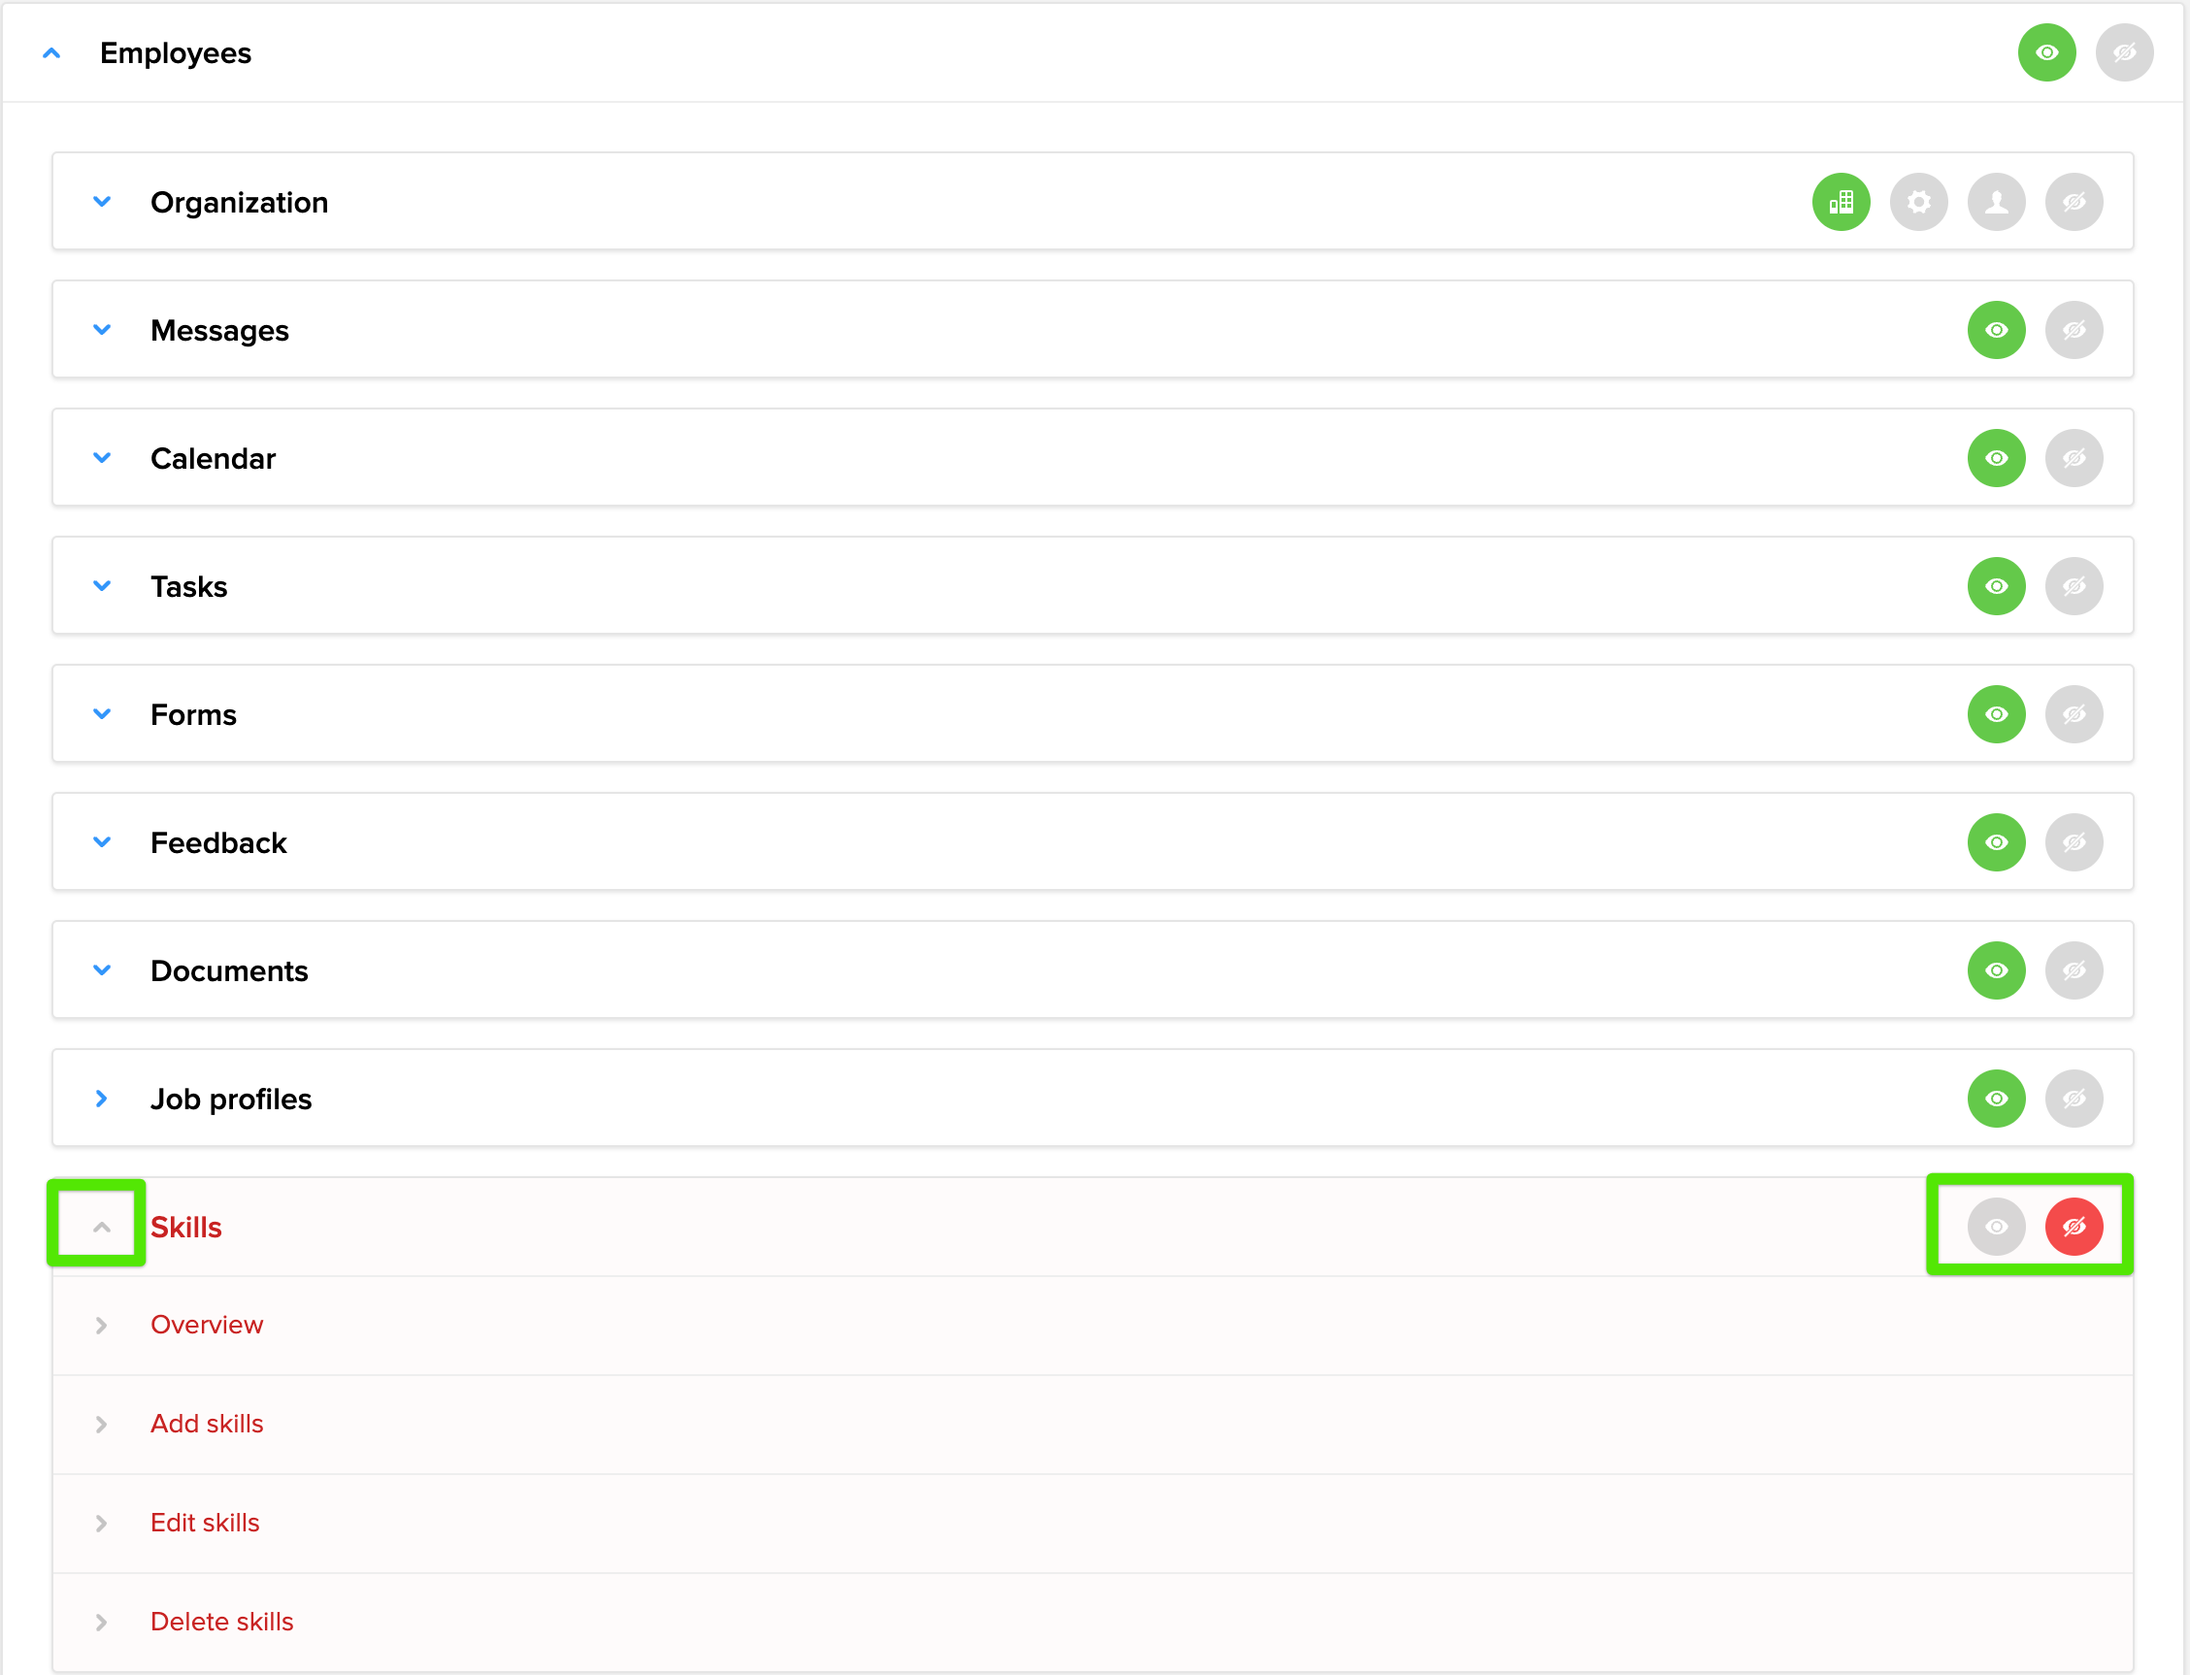Open the Overview skills permission row
The height and width of the screenshot is (1675, 2190).
pos(207,1325)
